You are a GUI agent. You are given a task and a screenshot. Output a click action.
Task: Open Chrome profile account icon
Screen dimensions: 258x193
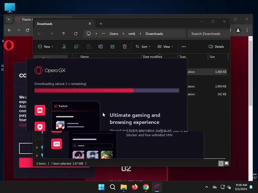click(238, 30)
